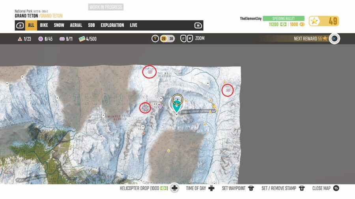This screenshot has height=199, width=355.
Task: Click the cash 4/500 counter icon
Action: [x=82, y=39]
